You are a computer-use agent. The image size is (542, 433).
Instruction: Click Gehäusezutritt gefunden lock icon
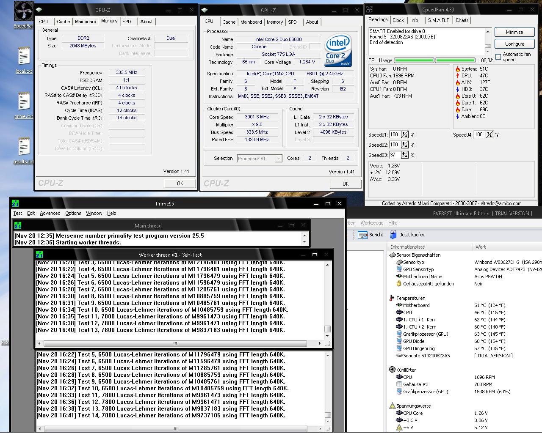[399, 284]
